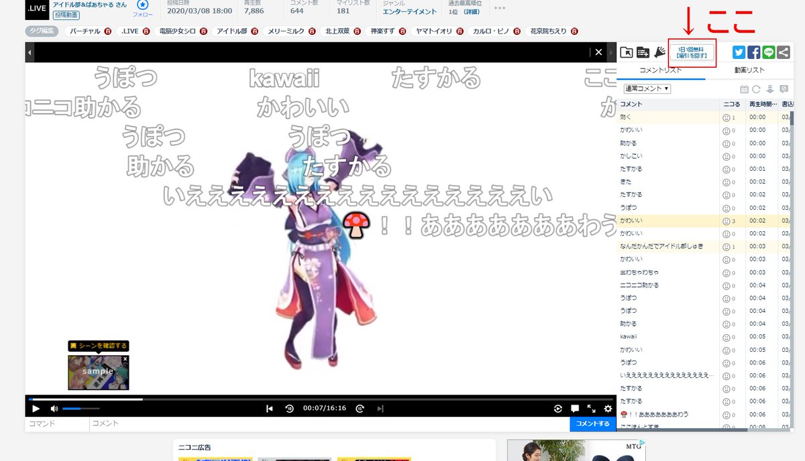Reload comments refresh icon

click(x=757, y=89)
